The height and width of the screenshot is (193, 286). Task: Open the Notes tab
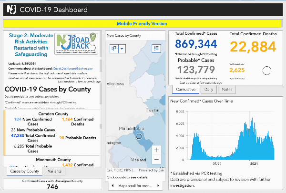tap(227, 89)
